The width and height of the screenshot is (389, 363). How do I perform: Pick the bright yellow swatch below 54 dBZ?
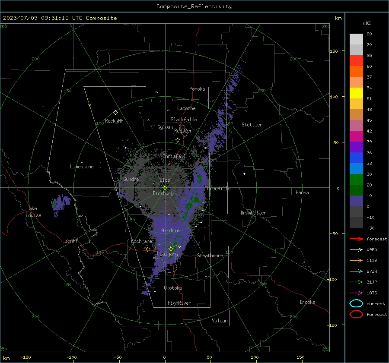pyautogui.click(x=356, y=93)
